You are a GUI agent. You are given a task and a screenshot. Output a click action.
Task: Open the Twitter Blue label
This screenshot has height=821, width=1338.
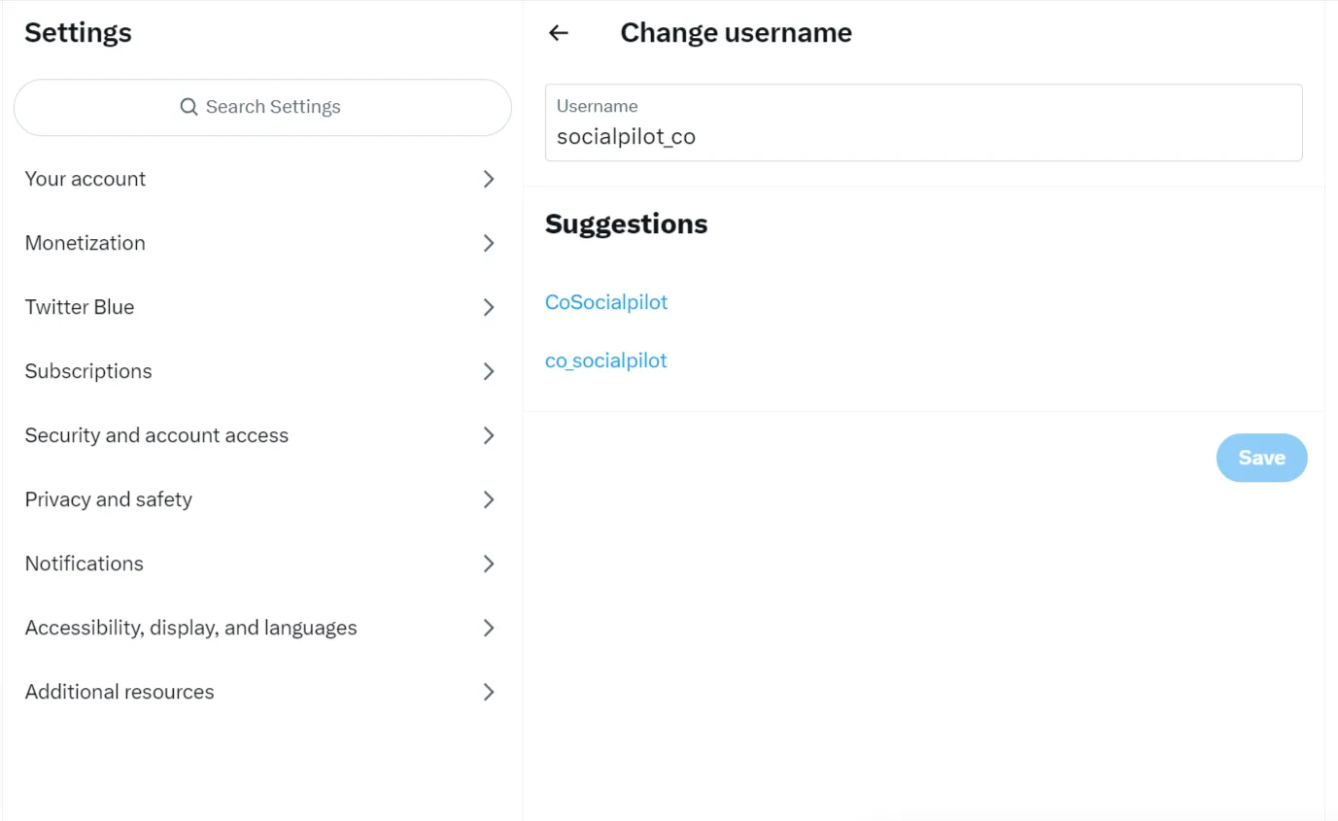80,307
